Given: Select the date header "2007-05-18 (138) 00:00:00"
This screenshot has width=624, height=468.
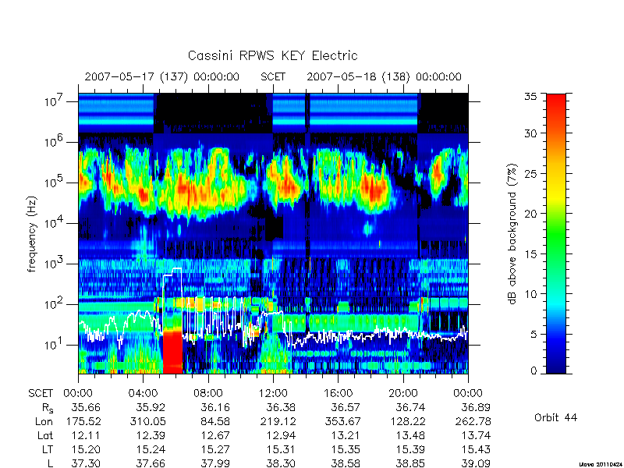Looking at the screenshot, I should tap(384, 76).
